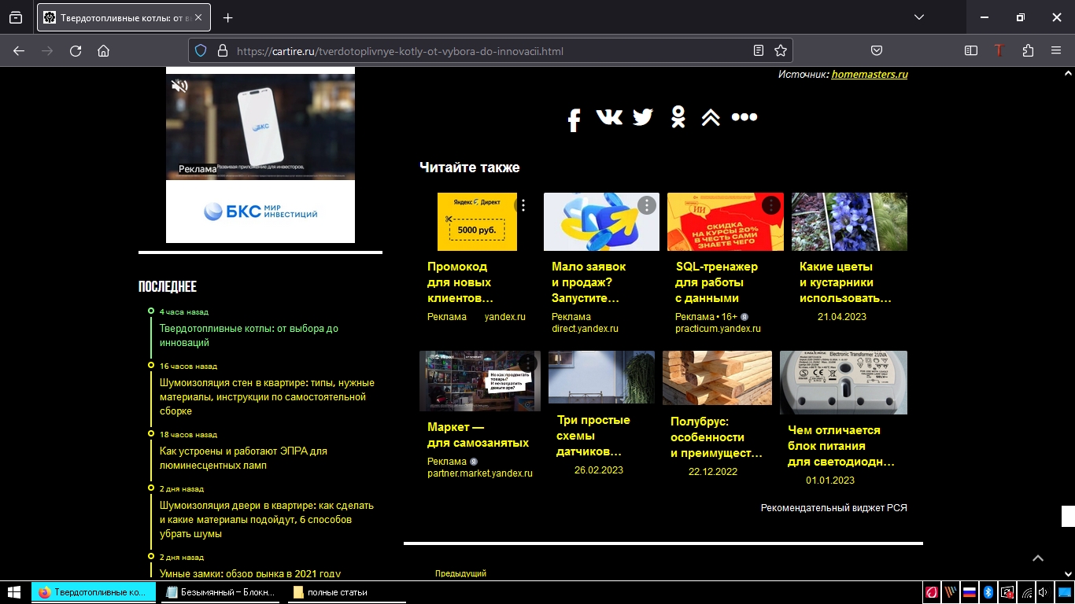Open Умные замки: обзор рынка article
This screenshot has height=604, width=1075.
[x=250, y=574]
